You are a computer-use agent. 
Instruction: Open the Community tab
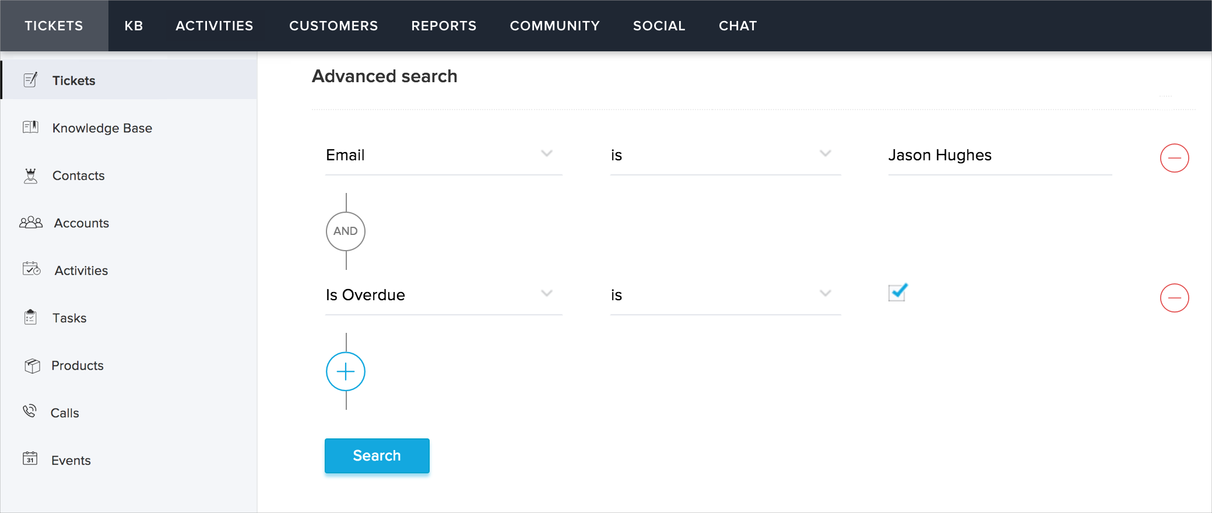point(554,26)
